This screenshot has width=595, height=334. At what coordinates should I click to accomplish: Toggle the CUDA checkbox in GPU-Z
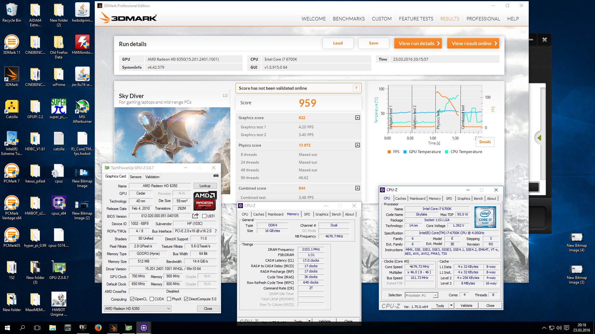(x=152, y=299)
